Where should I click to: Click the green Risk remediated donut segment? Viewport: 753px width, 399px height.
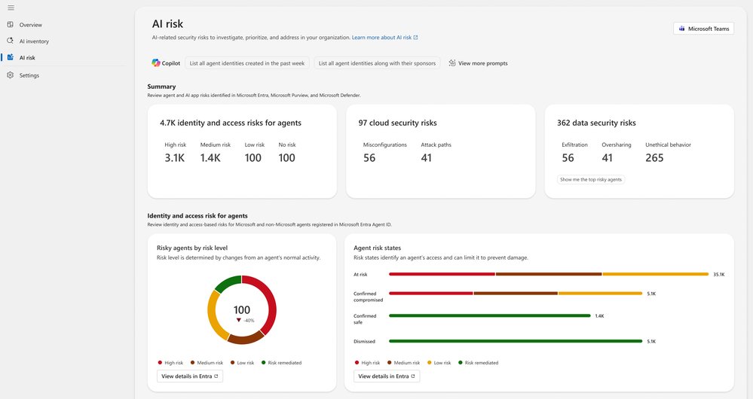(228, 282)
